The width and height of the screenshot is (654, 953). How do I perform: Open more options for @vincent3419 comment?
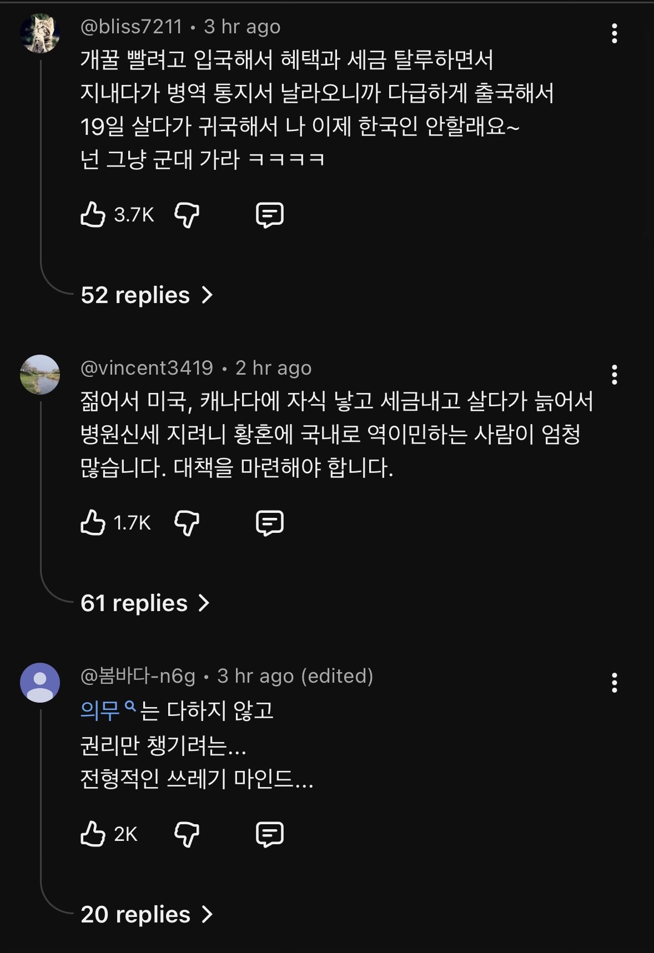(x=614, y=375)
